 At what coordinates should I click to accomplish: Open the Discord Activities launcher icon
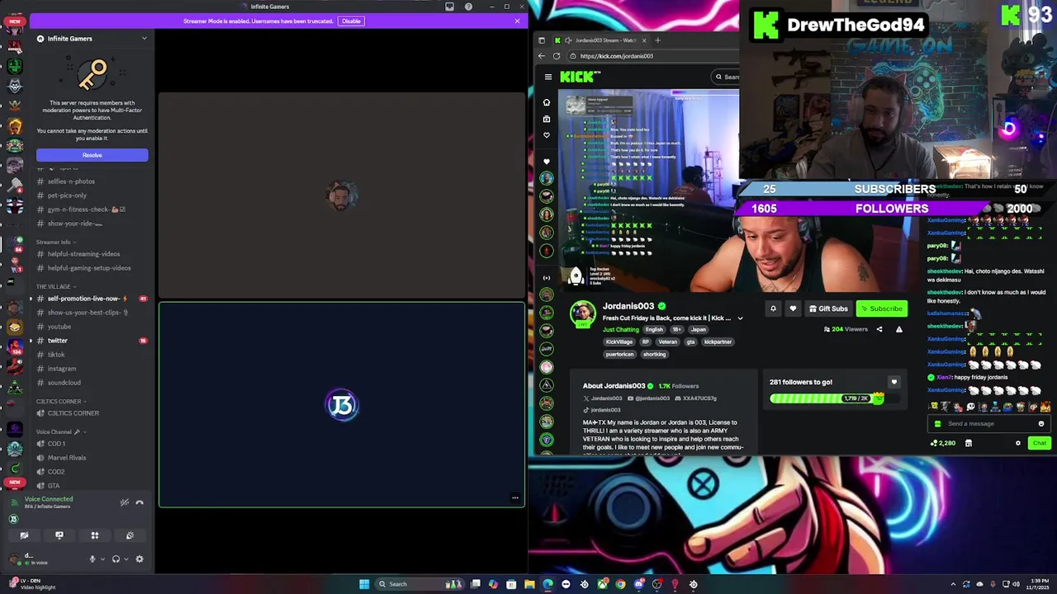[95, 535]
